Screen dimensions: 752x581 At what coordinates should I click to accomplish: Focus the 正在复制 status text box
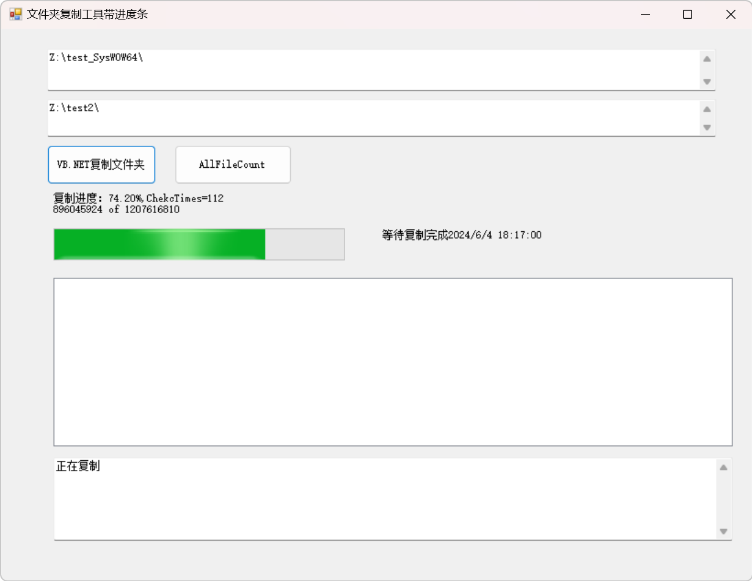385,499
